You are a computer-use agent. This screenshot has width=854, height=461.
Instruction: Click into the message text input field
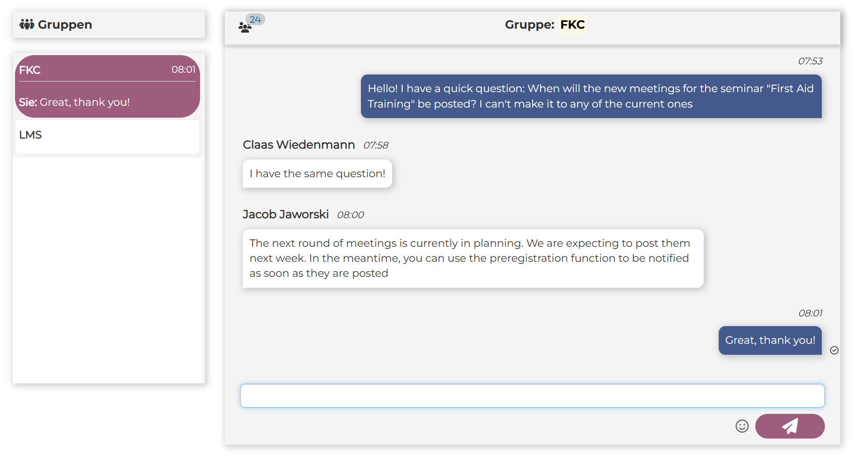coord(532,396)
